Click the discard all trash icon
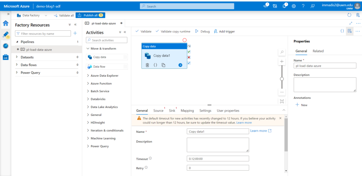This screenshot has width=362, height=176. point(358,15)
